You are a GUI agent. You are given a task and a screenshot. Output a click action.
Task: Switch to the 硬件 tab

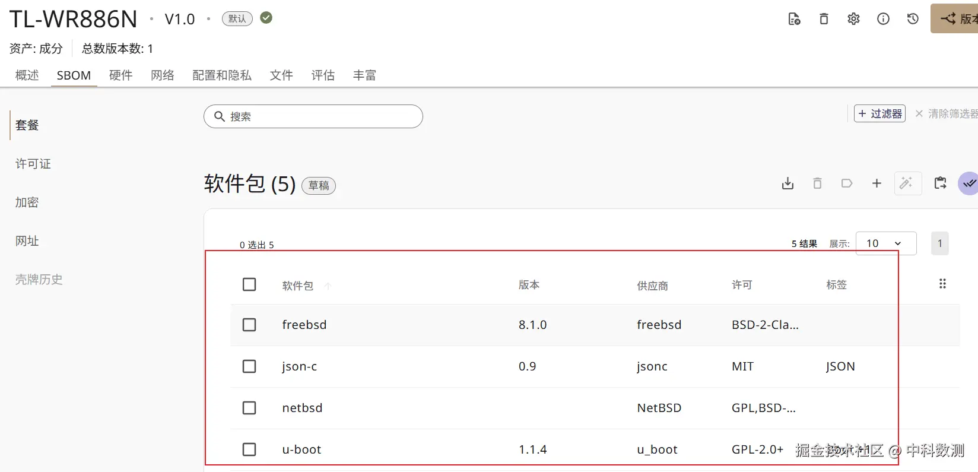120,75
